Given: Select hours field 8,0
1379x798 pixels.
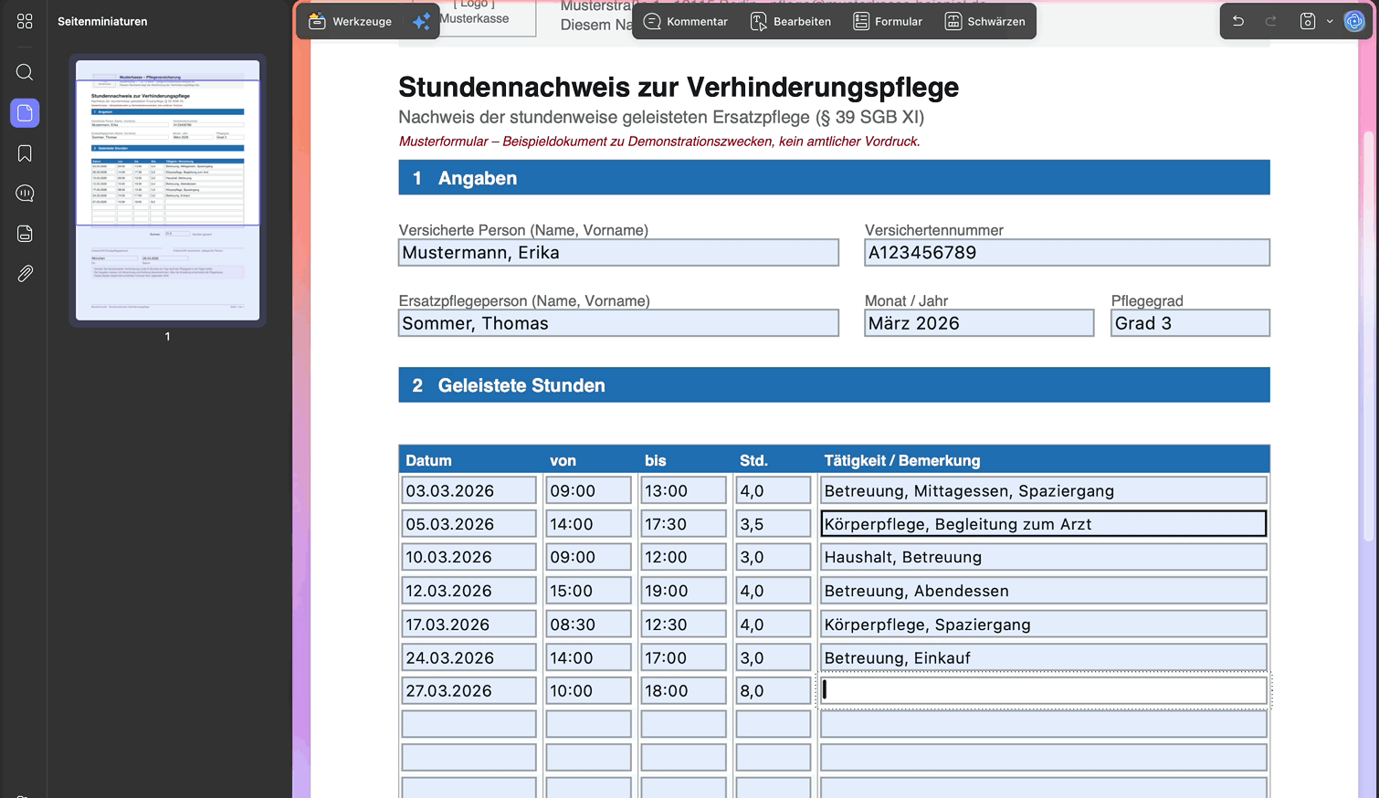Looking at the screenshot, I should coord(773,691).
